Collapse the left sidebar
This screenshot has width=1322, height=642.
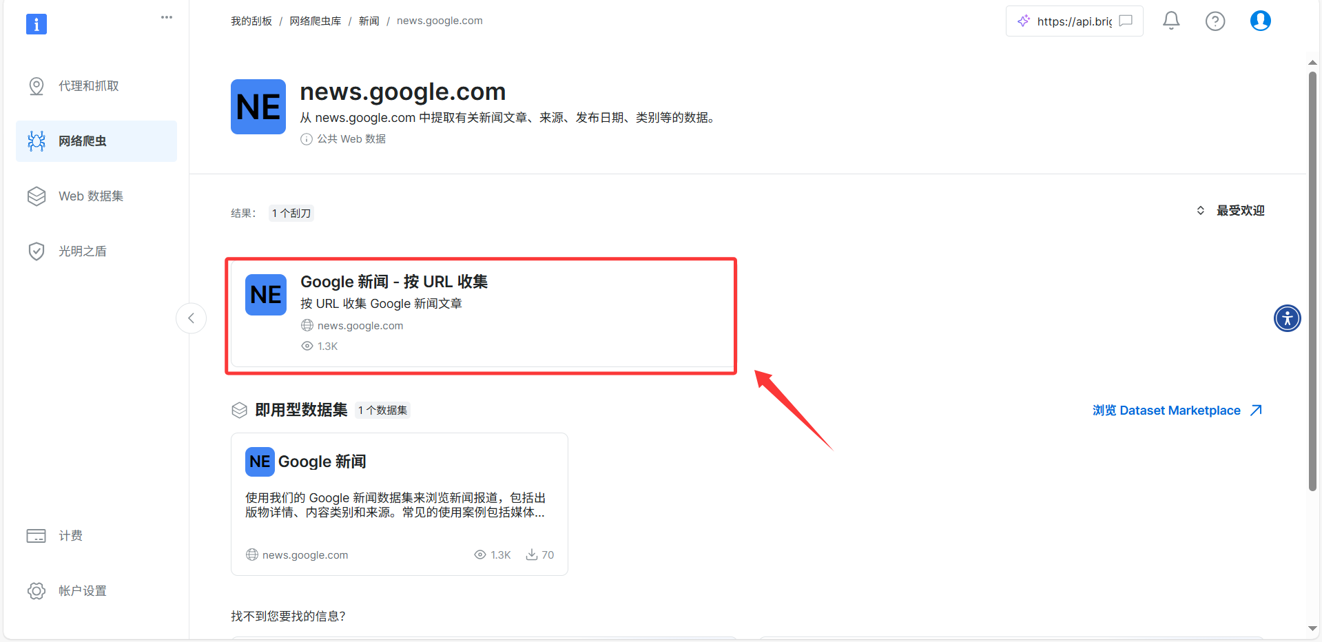coord(192,318)
